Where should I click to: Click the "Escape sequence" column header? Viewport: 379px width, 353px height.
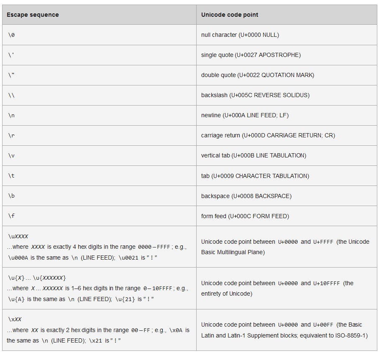(33, 15)
